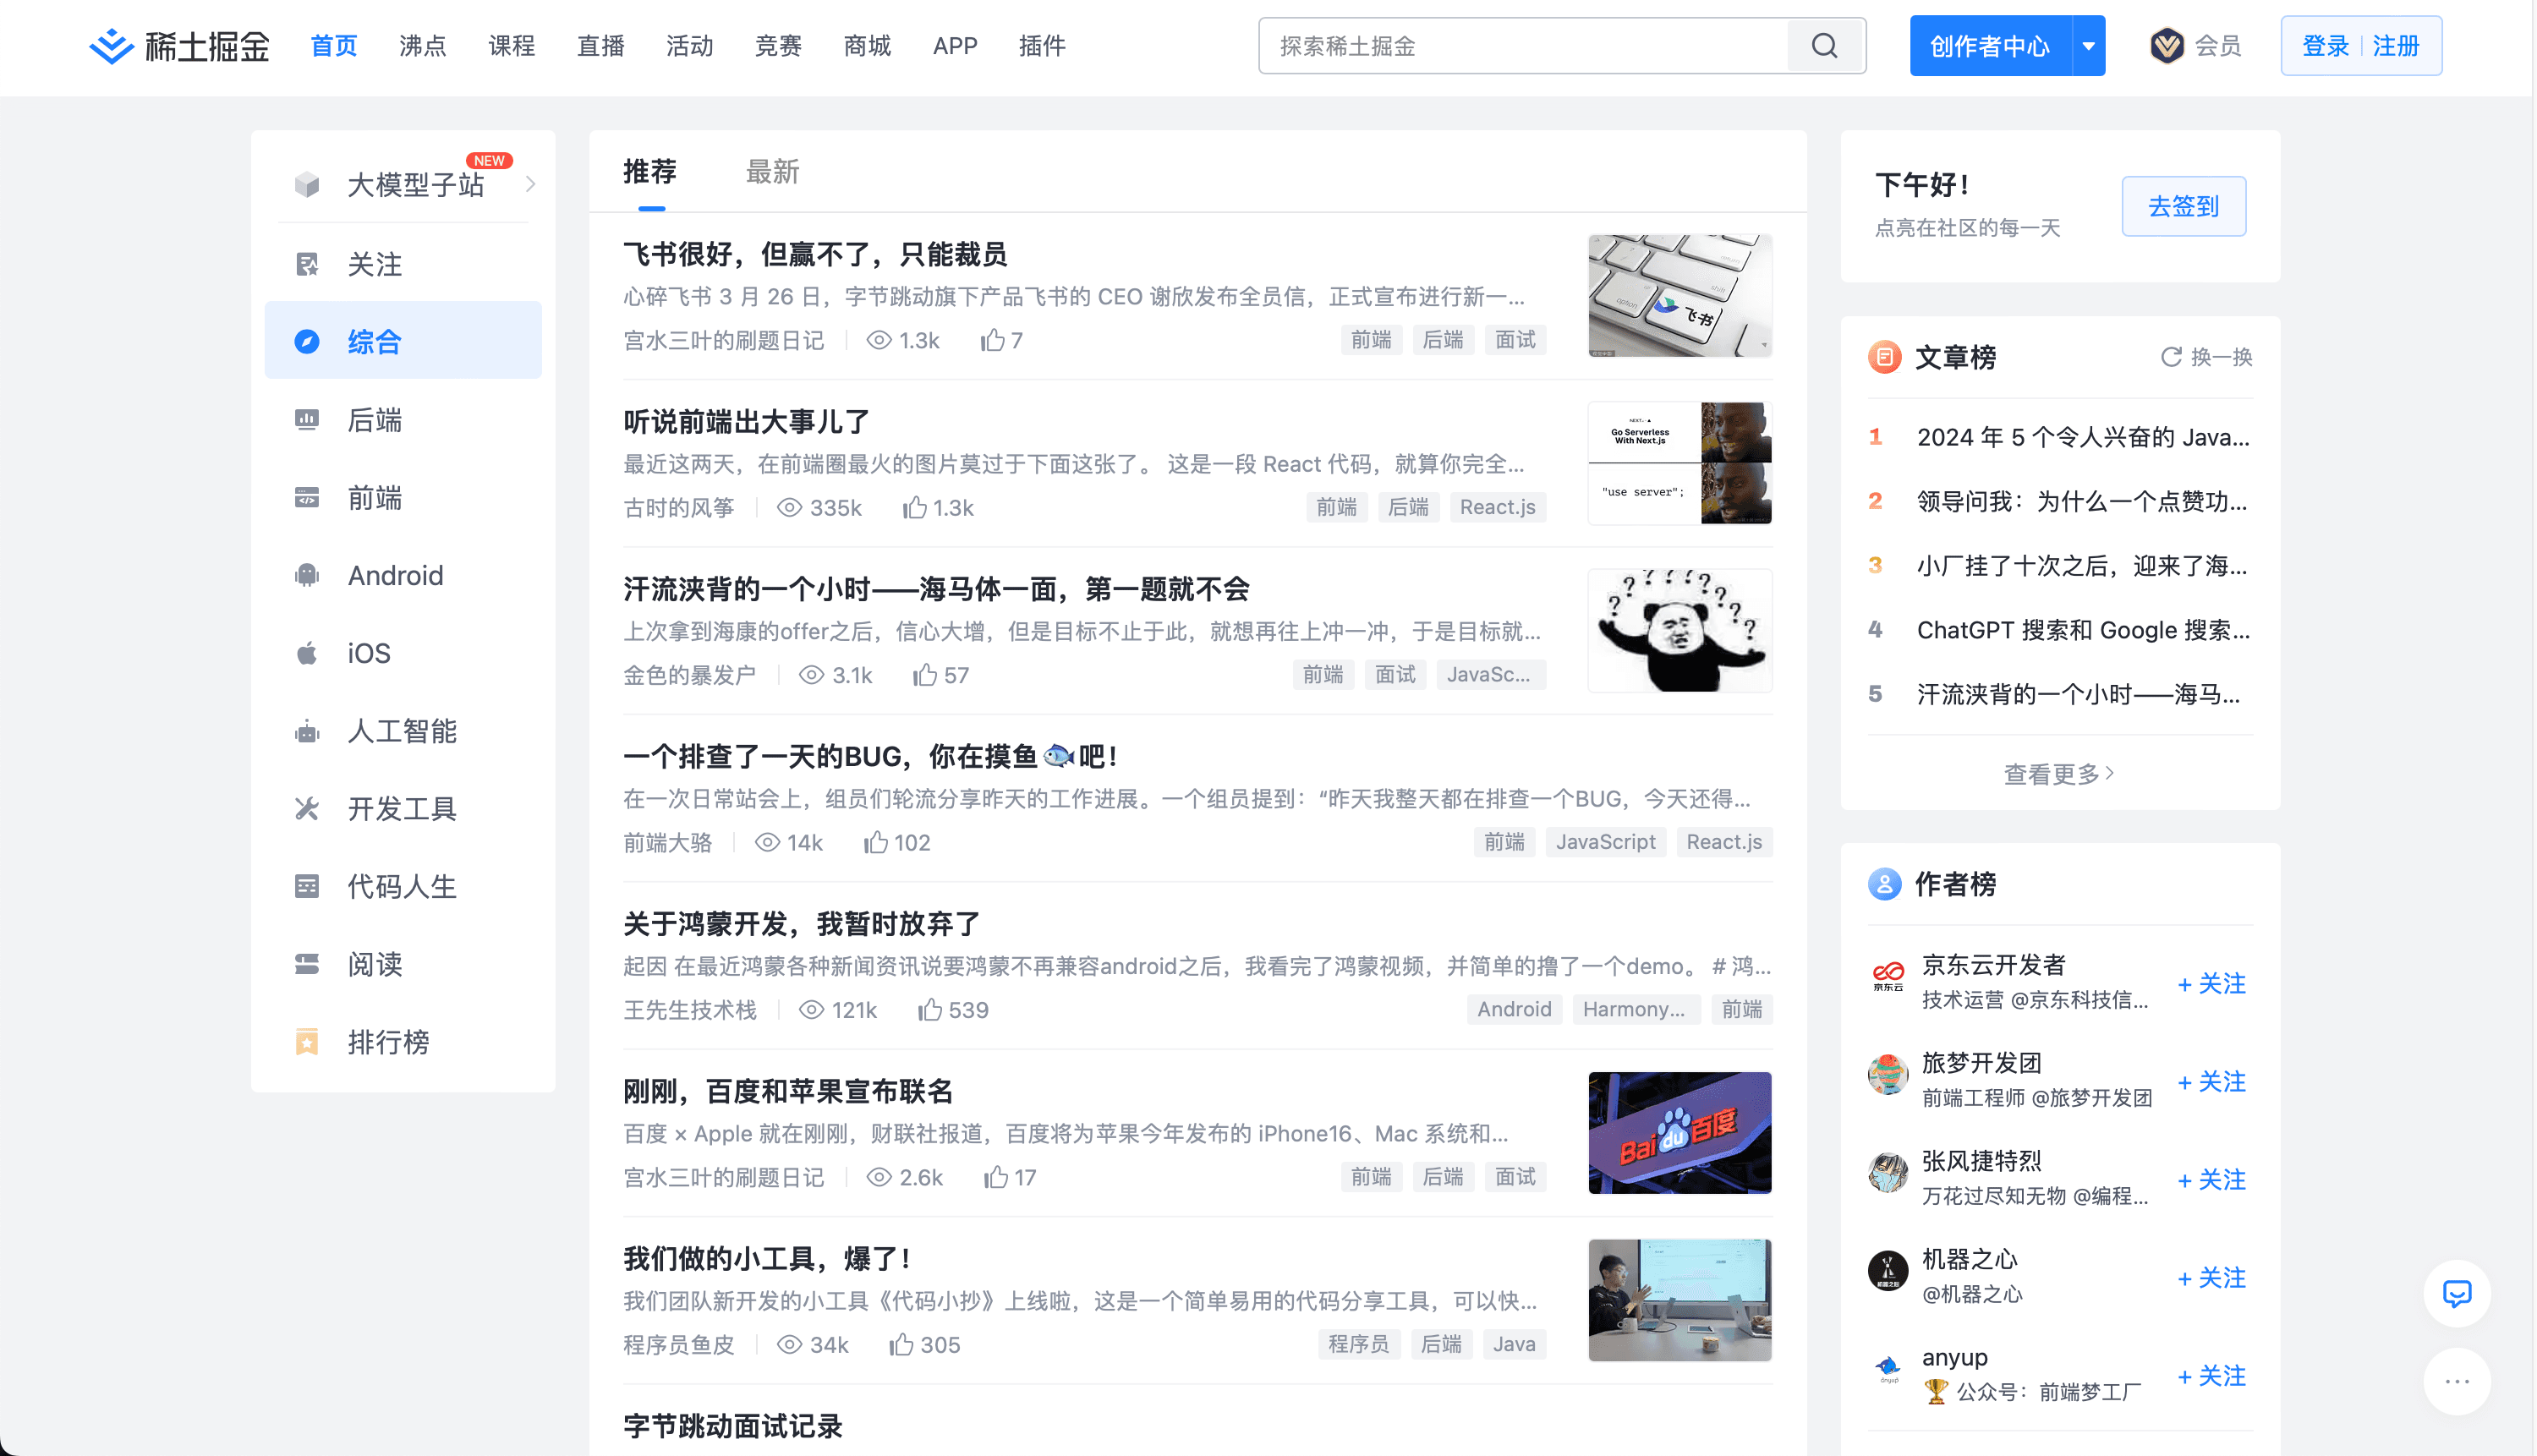Image resolution: width=2537 pixels, height=1456 pixels.
Task: Click the 文章榜 orange icon
Action: click(1885, 357)
